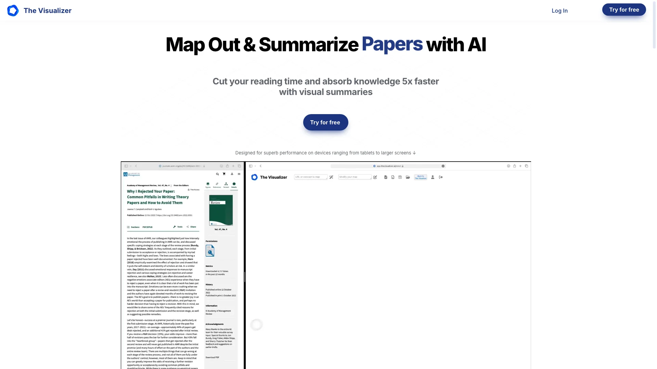Select the Log In menu item
The width and height of the screenshot is (657, 369).
pyautogui.click(x=559, y=10)
